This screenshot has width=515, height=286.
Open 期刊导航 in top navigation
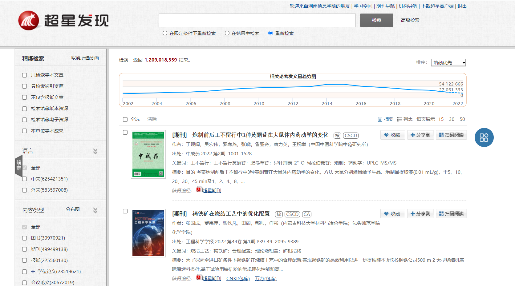(x=385, y=6)
